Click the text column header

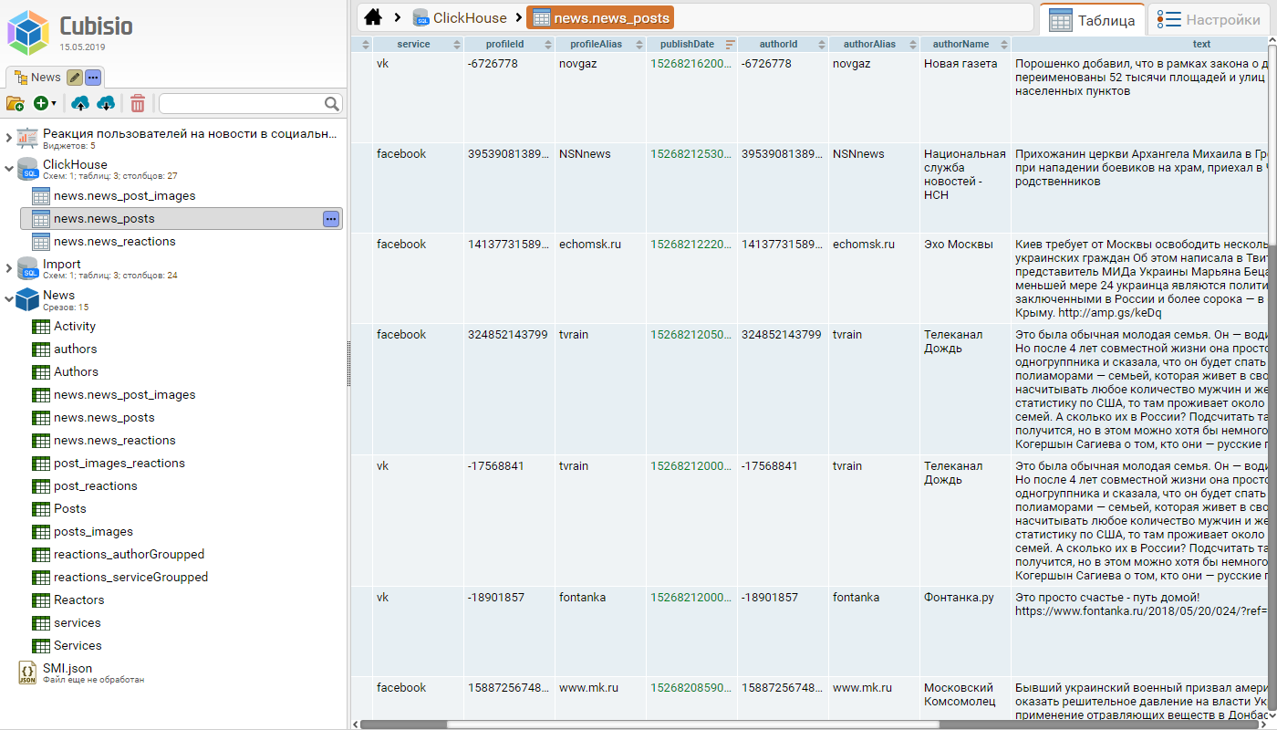pyautogui.click(x=1201, y=44)
